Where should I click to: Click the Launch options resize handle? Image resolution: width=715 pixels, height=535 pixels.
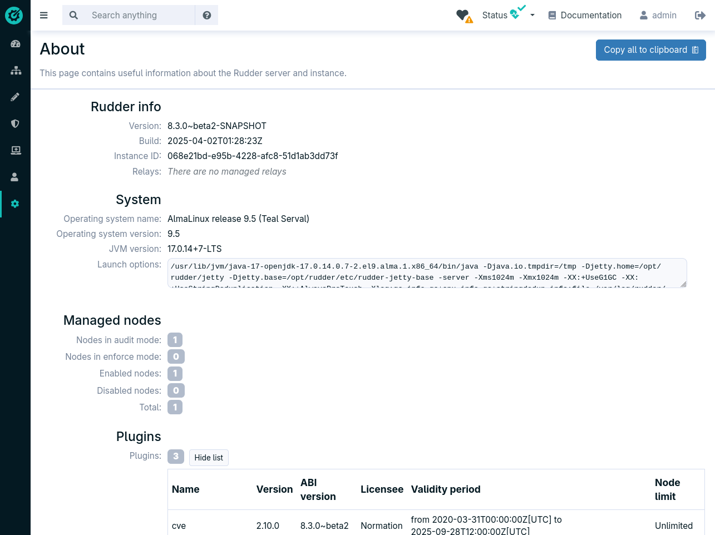pyautogui.click(x=683, y=284)
